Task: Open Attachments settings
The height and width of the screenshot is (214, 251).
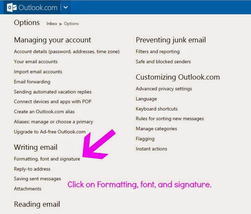Action: pyautogui.click(x=28, y=189)
